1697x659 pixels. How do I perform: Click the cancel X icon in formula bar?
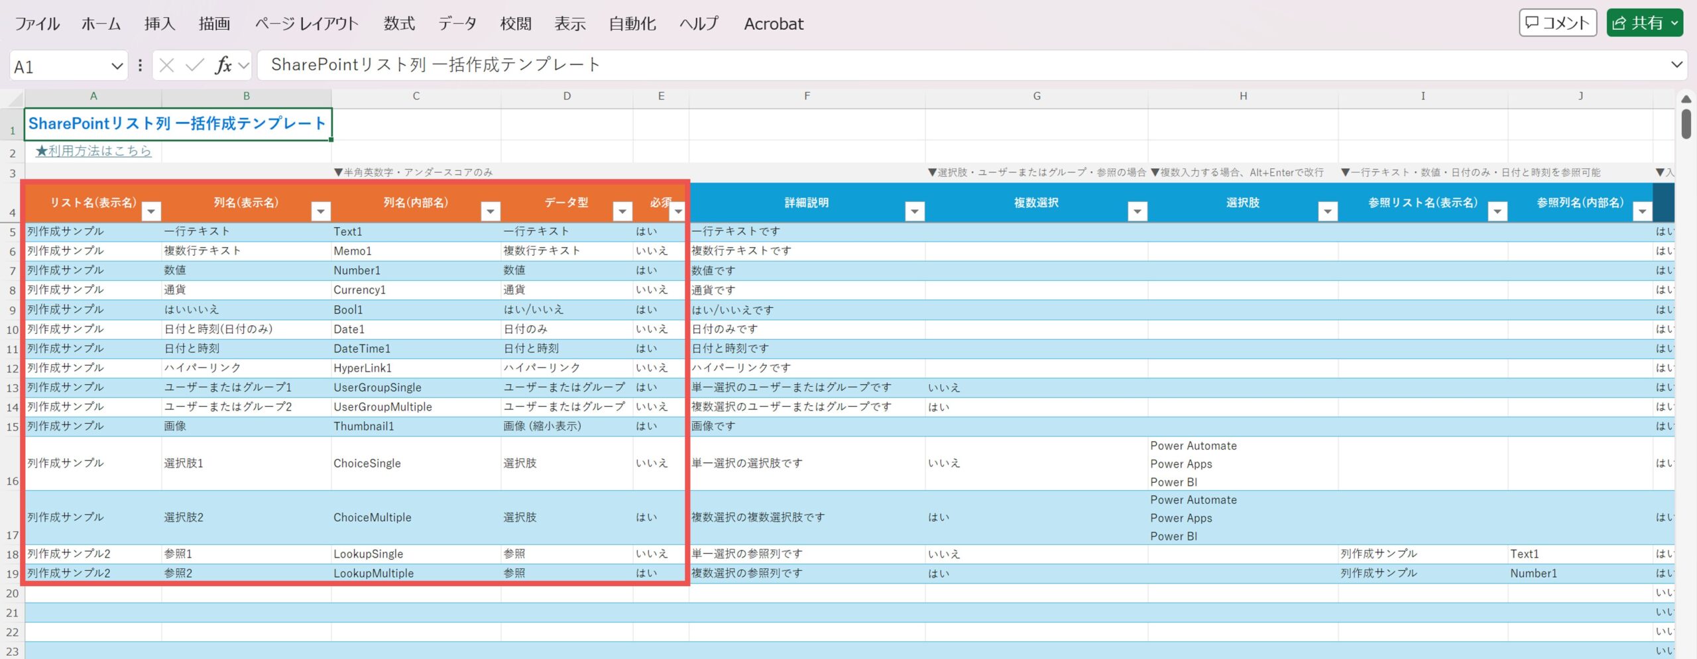167,66
